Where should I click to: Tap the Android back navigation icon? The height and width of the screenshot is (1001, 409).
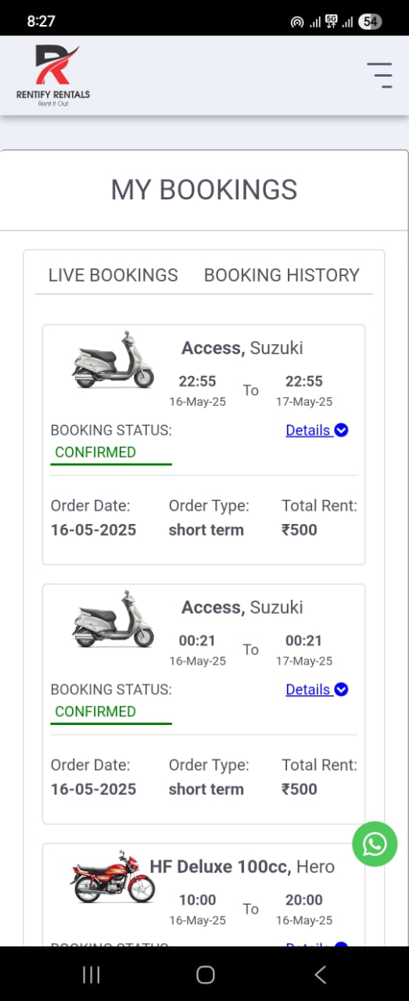click(x=320, y=974)
